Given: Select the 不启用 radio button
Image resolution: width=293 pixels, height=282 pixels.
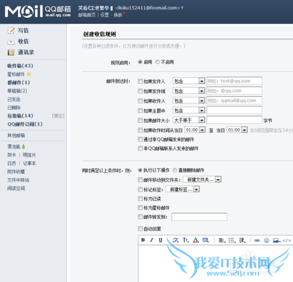Looking at the screenshot, I should (x=158, y=62).
